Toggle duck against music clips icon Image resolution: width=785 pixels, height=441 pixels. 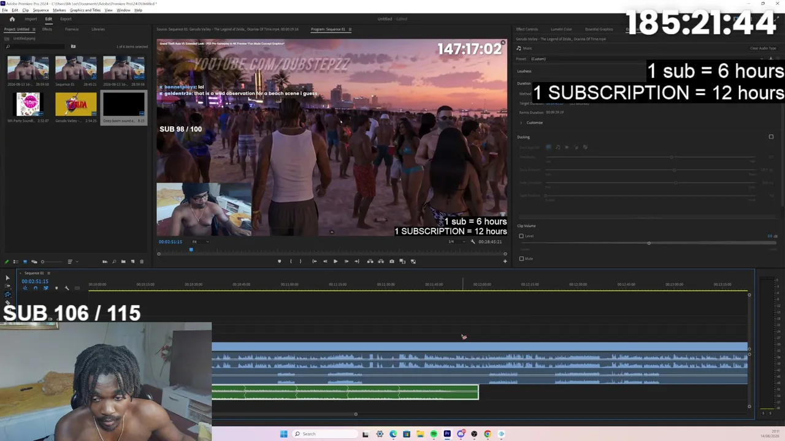[x=557, y=148]
